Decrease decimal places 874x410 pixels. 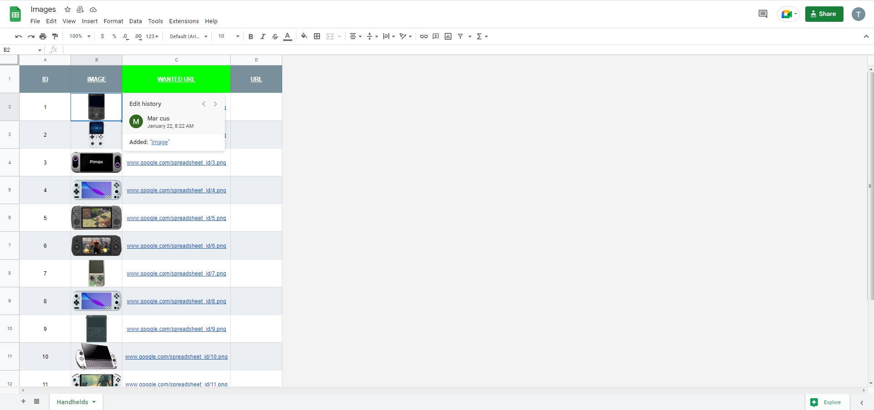[126, 36]
